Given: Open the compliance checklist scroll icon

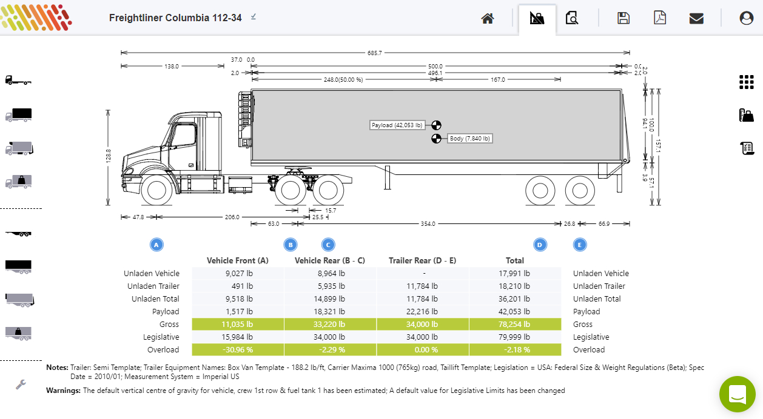Looking at the screenshot, I should click(747, 148).
